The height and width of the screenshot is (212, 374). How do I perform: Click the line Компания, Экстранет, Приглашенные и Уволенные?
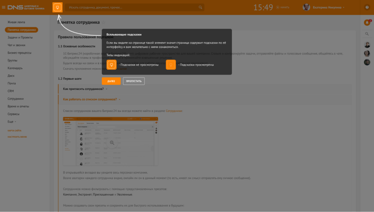pyautogui.click(x=98, y=195)
